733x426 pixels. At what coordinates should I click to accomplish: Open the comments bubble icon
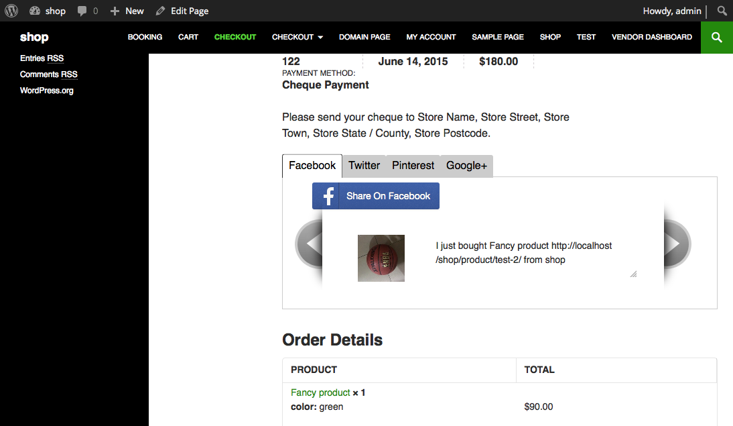(82, 11)
